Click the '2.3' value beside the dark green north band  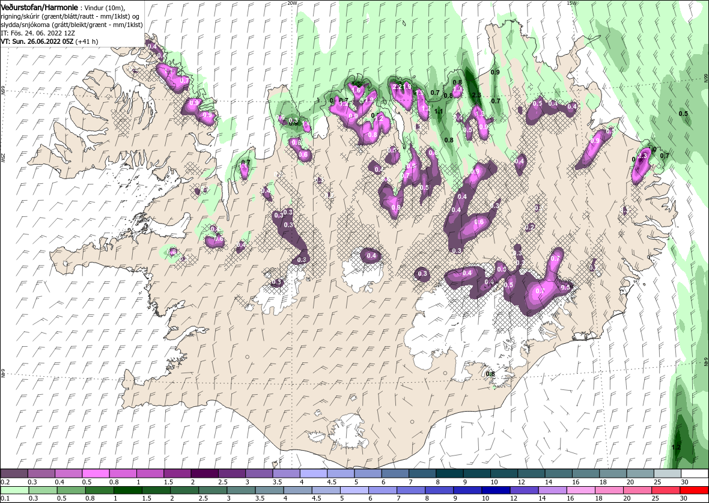[476, 95]
